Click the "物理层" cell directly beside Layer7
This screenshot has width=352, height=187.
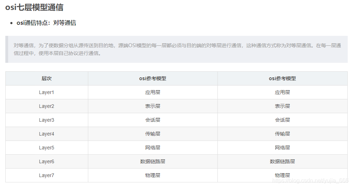153,175
